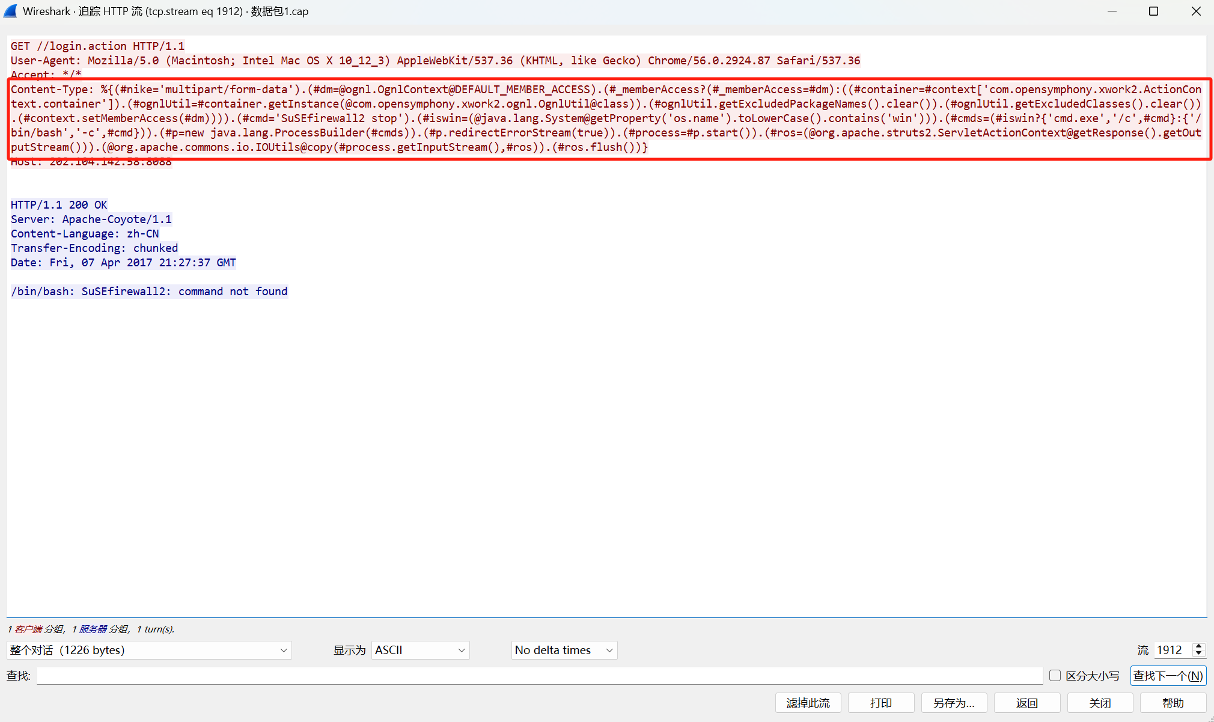Open the 帮助 help button
The width and height of the screenshot is (1214, 722).
click(x=1173, y=703)
